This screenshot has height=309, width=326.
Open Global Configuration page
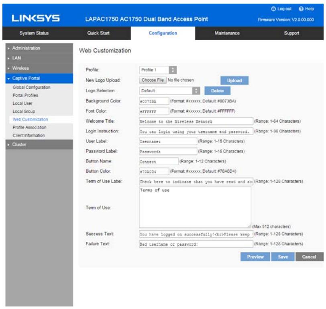[x=32, y=87]
